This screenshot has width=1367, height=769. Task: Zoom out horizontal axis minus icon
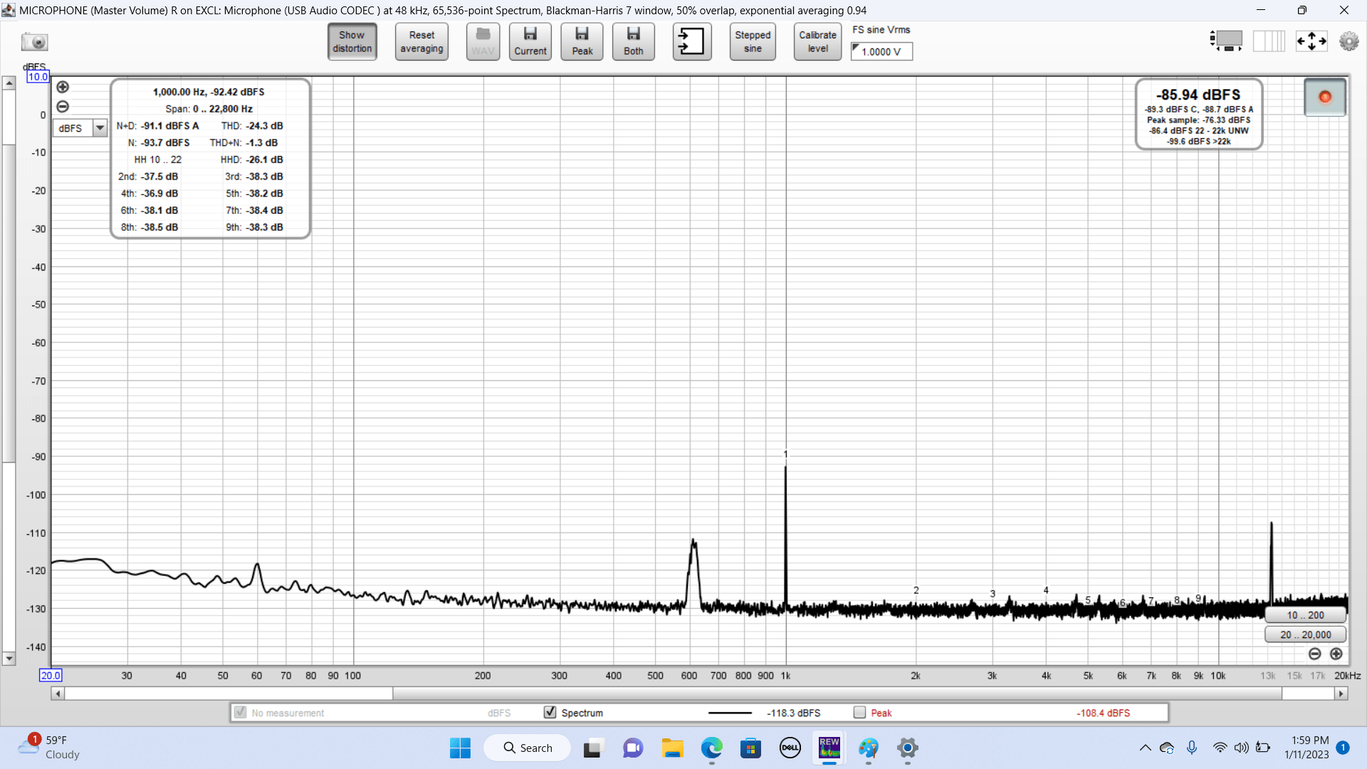(1315, 654)
